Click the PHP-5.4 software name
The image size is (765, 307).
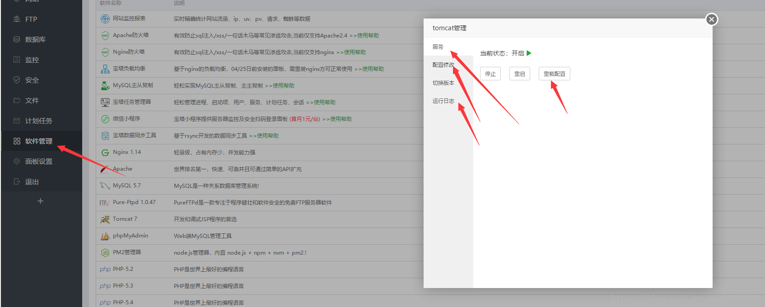click(x=123, y=302)
